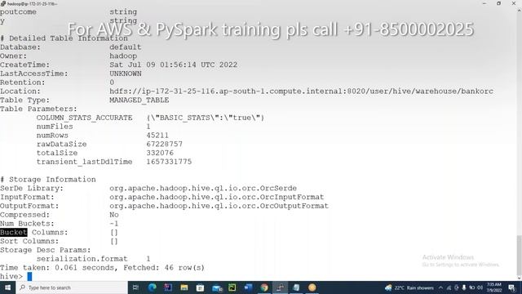Click the LastAccessTime value 'UNKNOWN'
This screenshot has height=294, width=522.
tap(126, 73)
